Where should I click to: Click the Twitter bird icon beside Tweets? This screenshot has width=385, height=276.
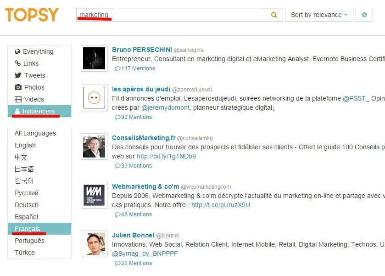18,75
